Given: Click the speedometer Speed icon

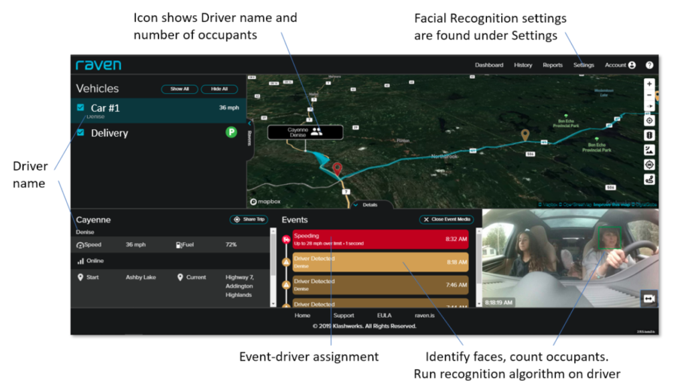Looking at the screenshot, I should tap(80, 245).
